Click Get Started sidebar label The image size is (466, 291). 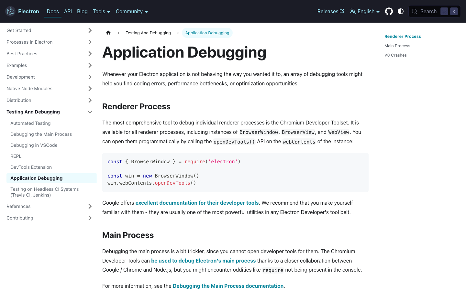click(19, 30)
